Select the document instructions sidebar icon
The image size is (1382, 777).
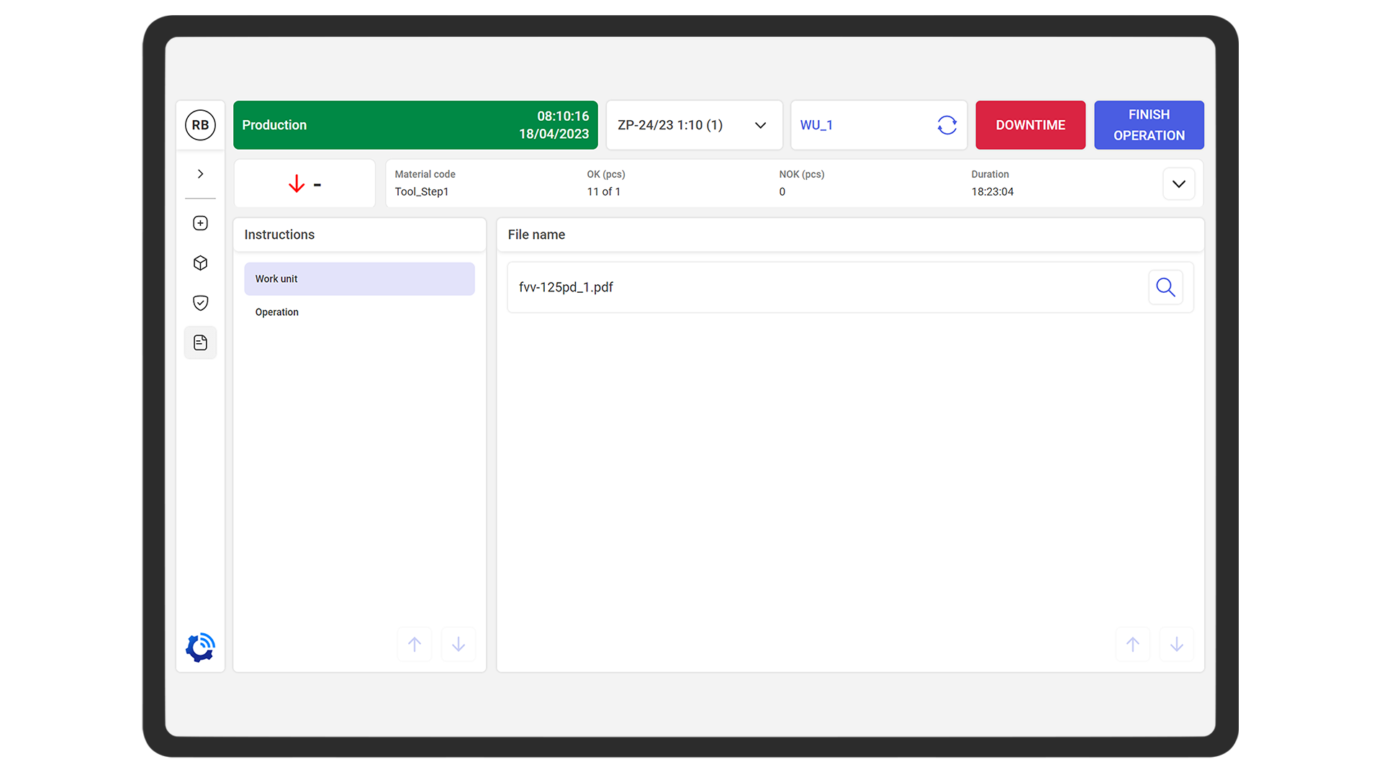(x=200, y=343)
